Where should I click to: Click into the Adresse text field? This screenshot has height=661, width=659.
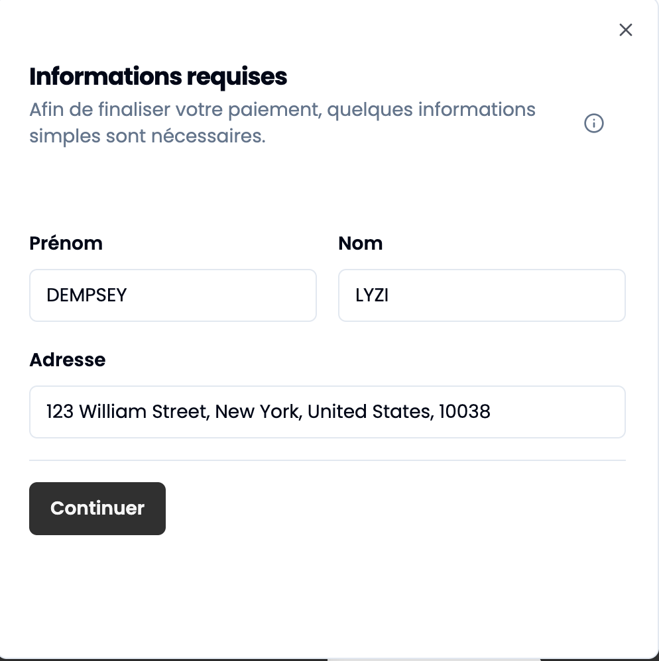(x=328, y=412)
